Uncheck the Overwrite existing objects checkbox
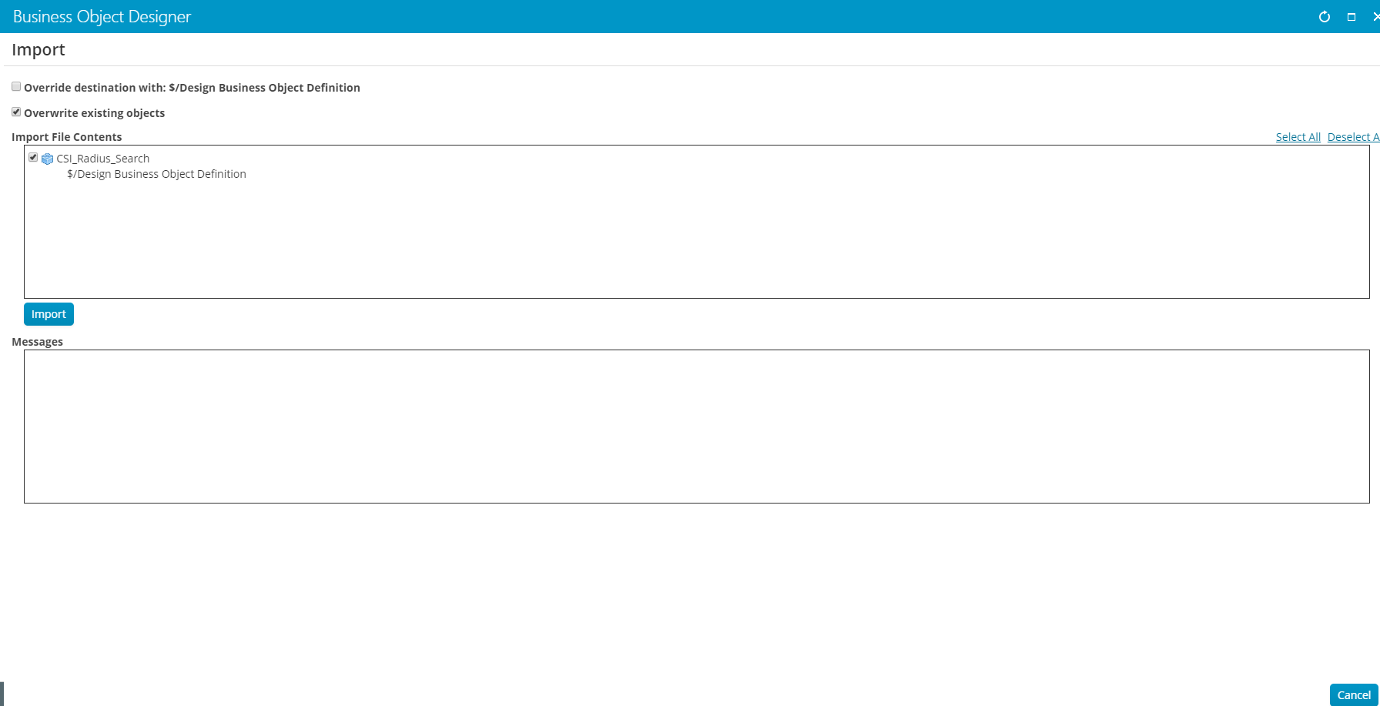 (x=16, y=112)
